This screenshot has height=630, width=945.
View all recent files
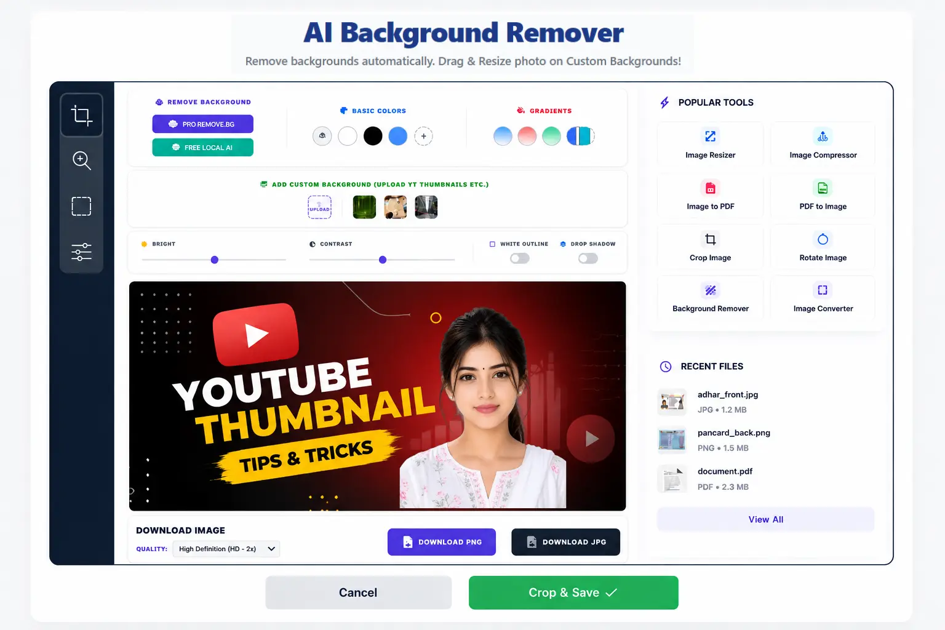766,519
